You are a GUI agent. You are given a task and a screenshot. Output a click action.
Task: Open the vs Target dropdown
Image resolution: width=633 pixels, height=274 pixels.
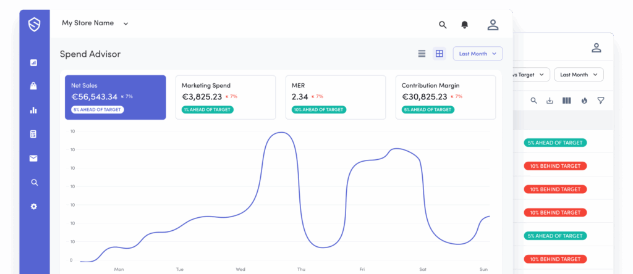[530, 75]
